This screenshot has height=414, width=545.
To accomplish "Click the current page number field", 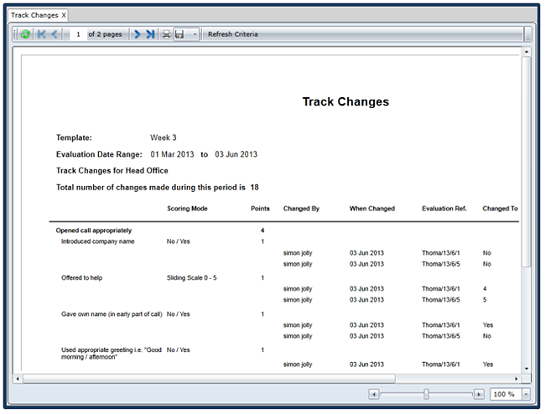I will 79,34.
